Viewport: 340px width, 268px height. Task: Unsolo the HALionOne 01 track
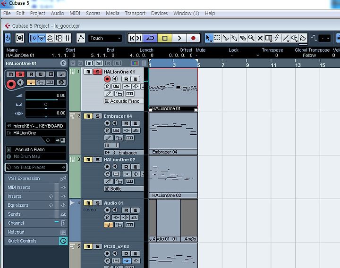(x=98, y=72)
